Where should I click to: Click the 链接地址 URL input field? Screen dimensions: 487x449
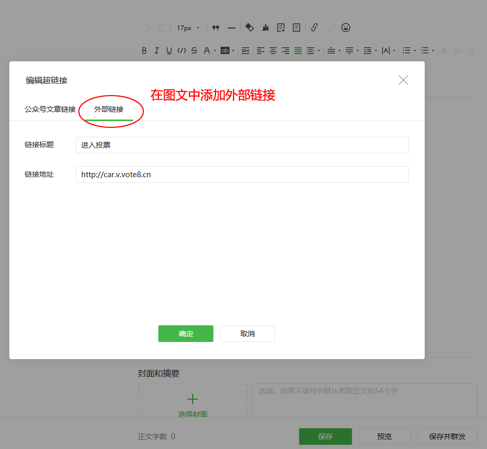click(242, 175)
